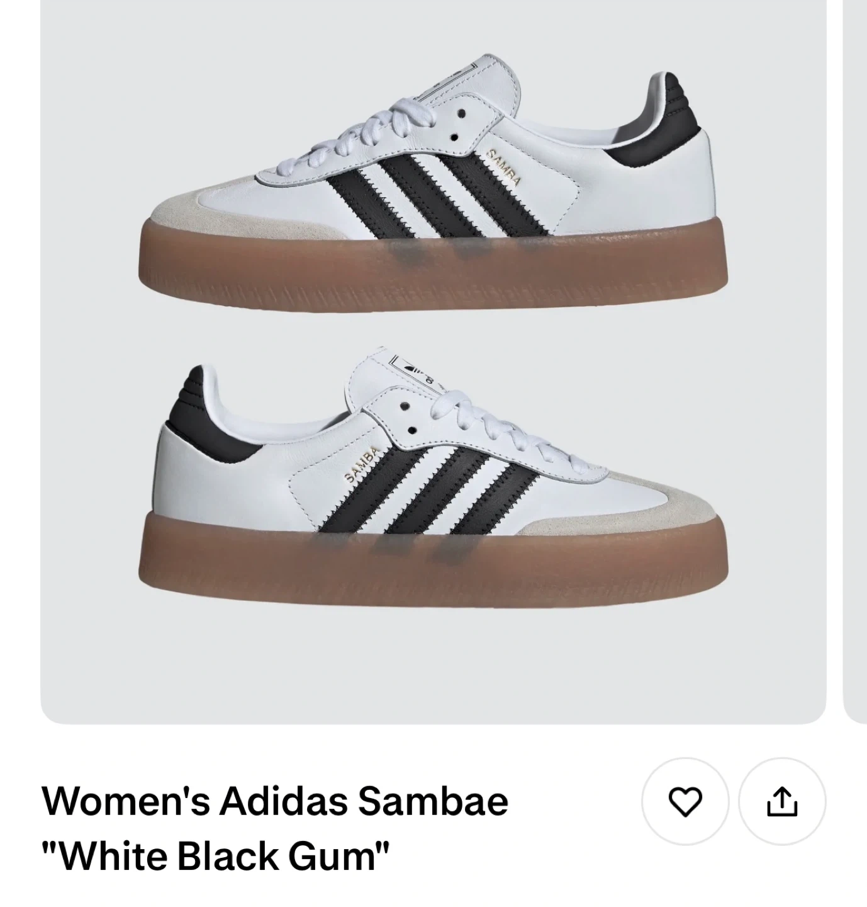
Task: Tap the heart favorite icon
Action: (685, 801)
